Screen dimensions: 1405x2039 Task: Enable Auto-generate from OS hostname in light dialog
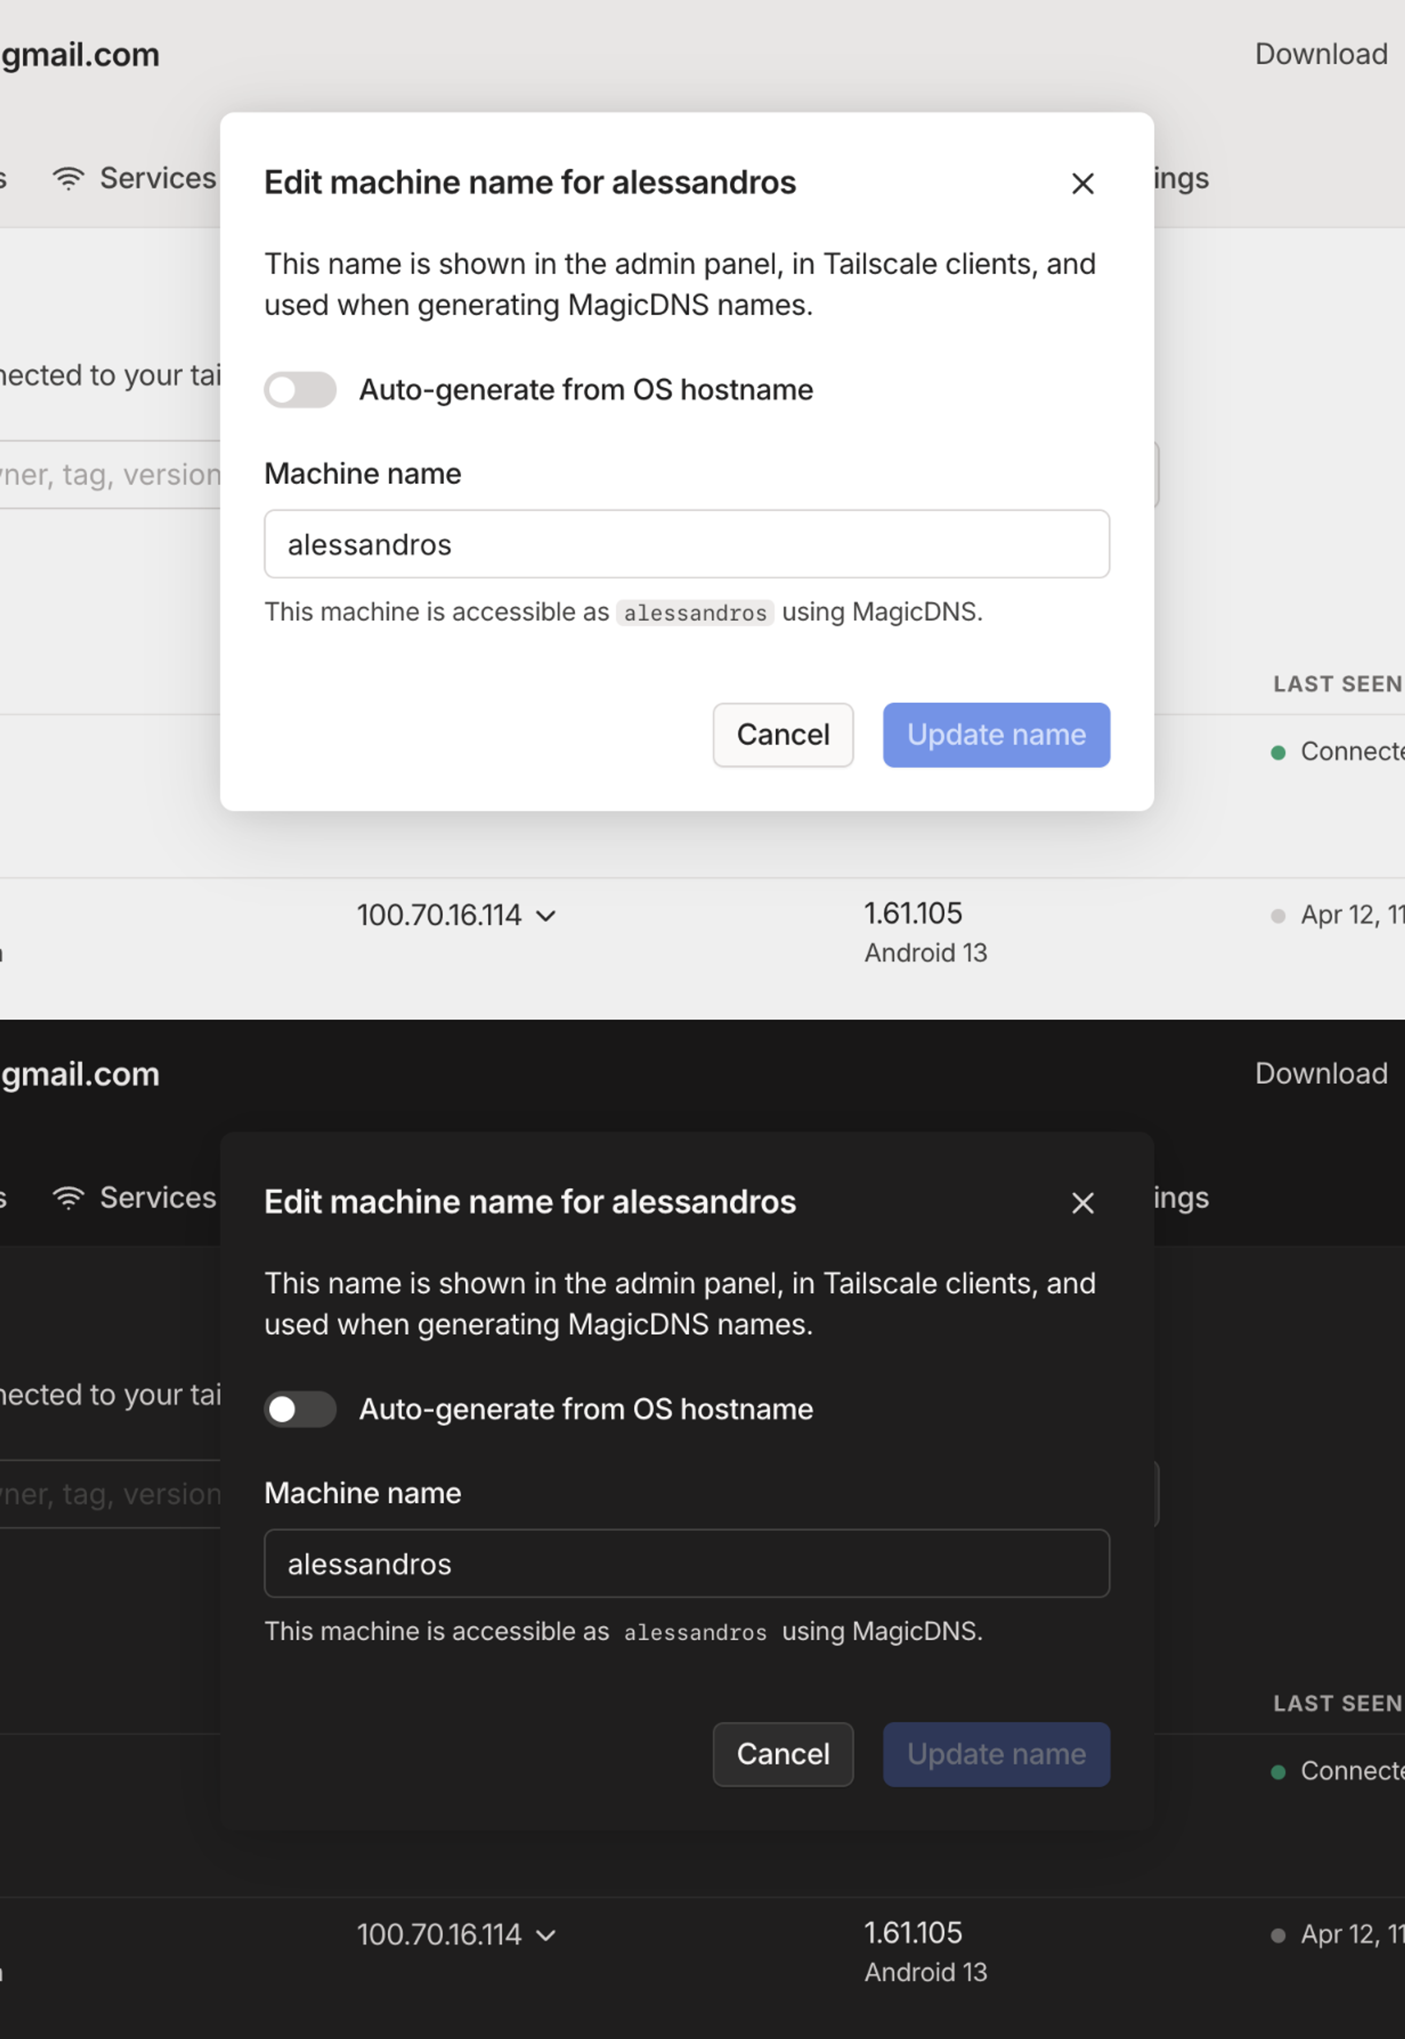300,390
